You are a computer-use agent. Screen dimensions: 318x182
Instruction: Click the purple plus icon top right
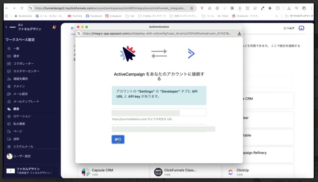click(x=301, y=28)
